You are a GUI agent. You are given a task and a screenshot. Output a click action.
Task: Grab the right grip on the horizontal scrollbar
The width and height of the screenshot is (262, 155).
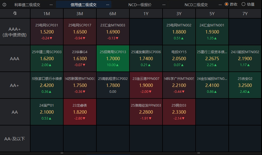click(199, 153)
